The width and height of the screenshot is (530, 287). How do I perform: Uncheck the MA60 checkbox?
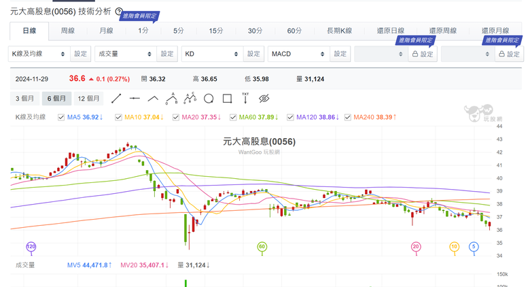pos(233,117)
